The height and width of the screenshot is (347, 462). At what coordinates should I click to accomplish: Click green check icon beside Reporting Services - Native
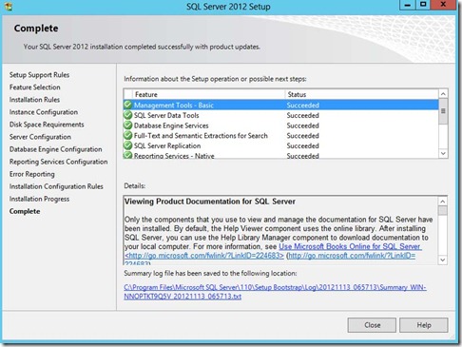click(x=128, y=155)
